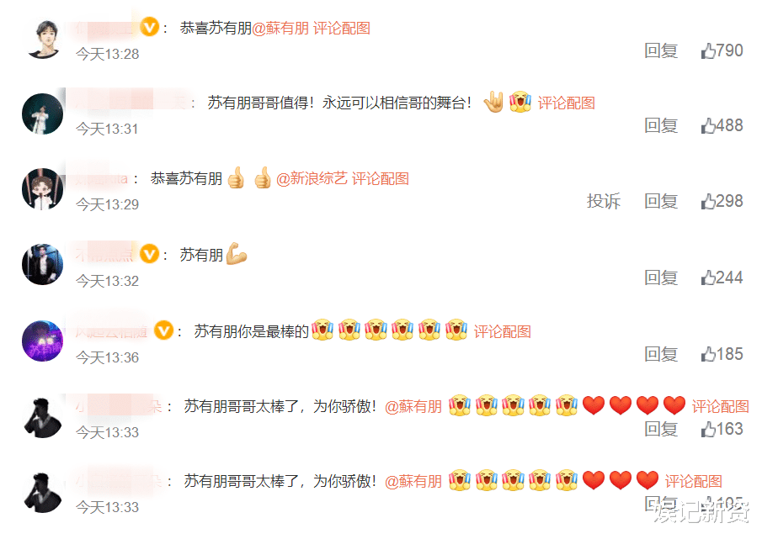
Task: Click the verified badge on the first commenter
Action: [x=150, y=27]
